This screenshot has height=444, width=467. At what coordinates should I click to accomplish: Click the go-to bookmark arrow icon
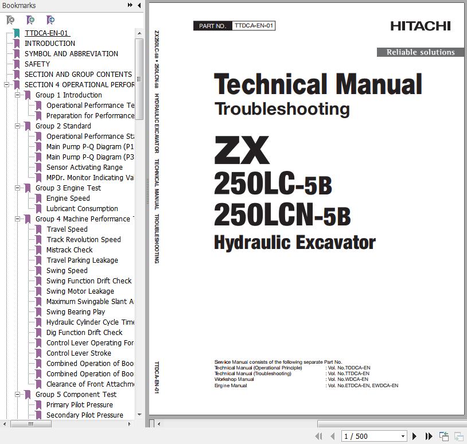pyautogui.click(x=50, y=20)
